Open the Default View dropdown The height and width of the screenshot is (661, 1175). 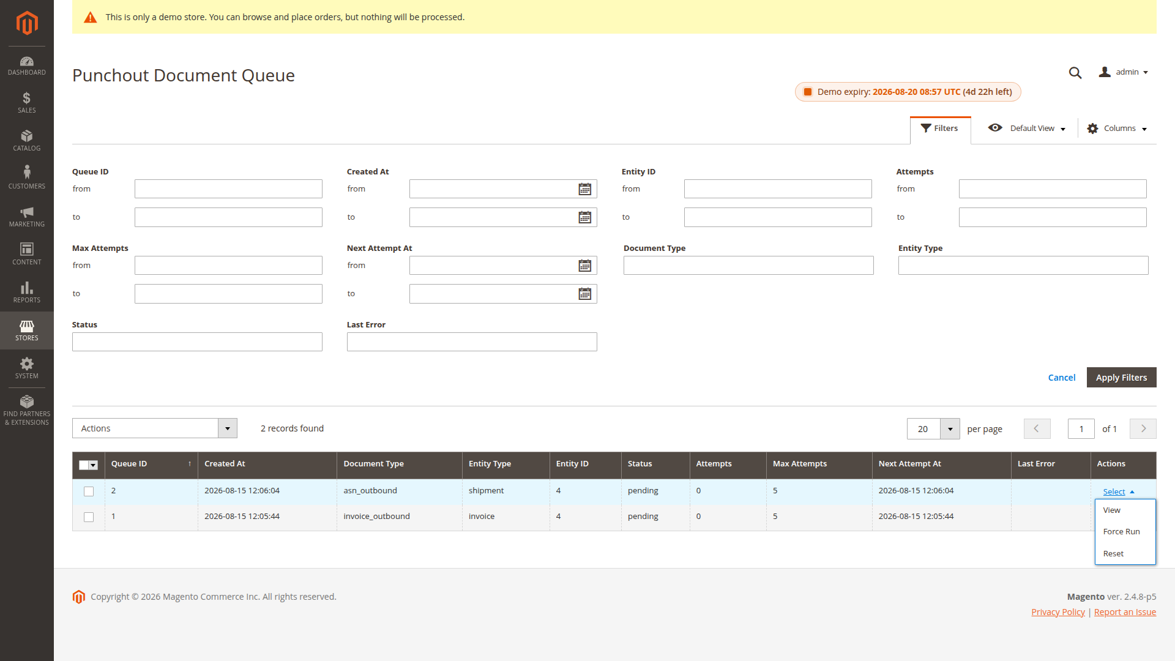coord(1026,129)
